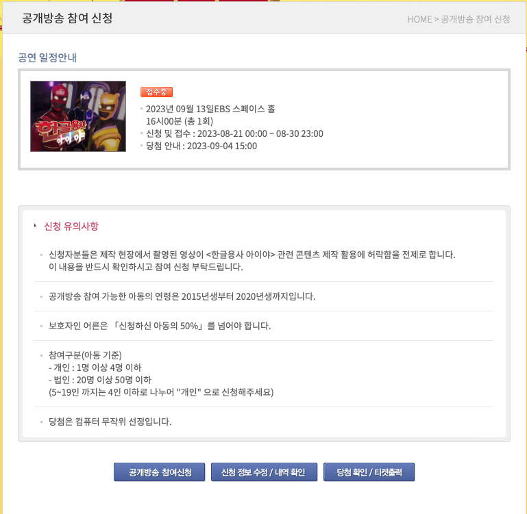Select the 신청 유의사항 heading
This screenshot has width=527, height=514.
point(71,226)
